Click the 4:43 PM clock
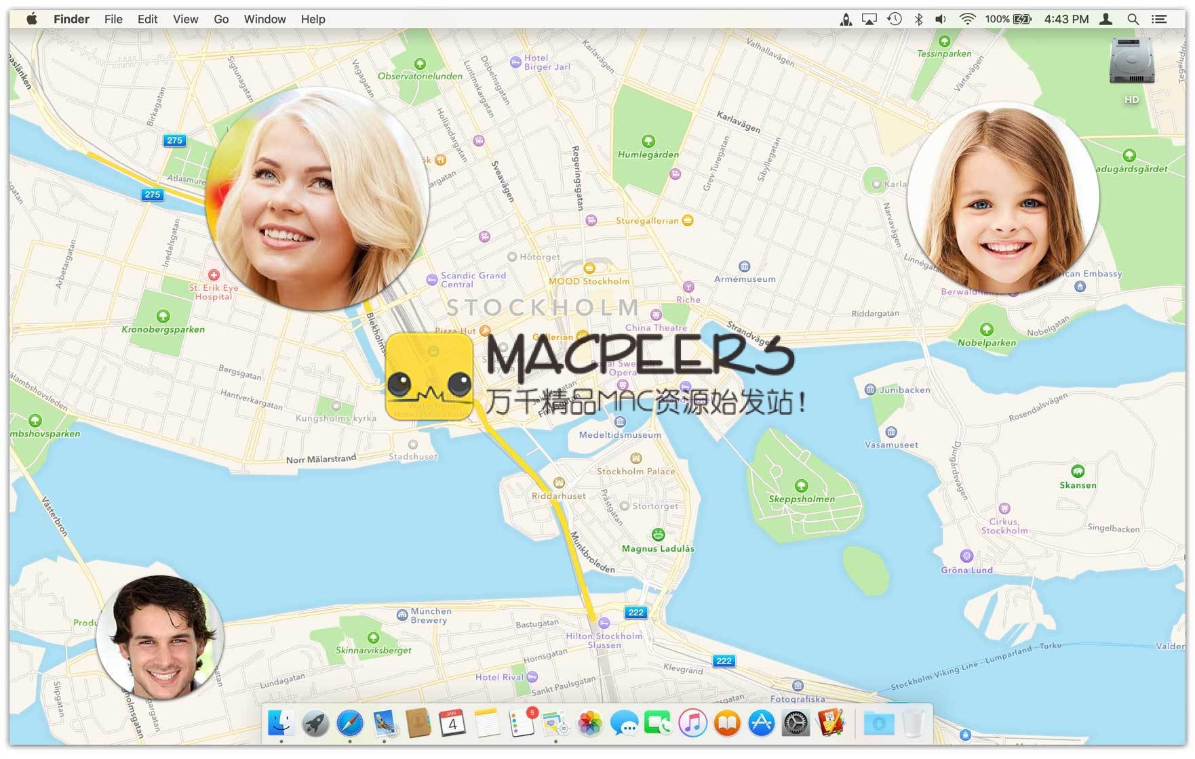The height and width of the screenshot is (759, 1195). [x=1066, y=20]
